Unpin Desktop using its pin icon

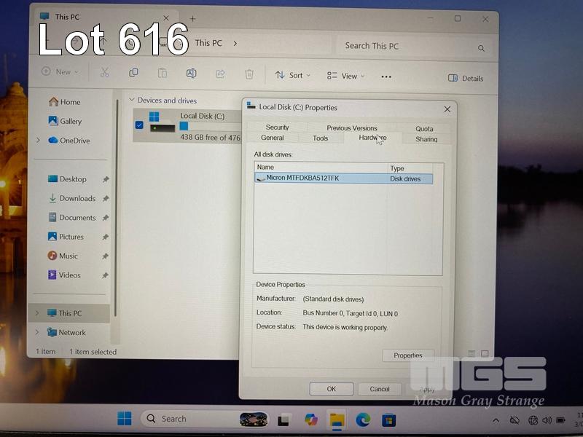pos(106,179)
